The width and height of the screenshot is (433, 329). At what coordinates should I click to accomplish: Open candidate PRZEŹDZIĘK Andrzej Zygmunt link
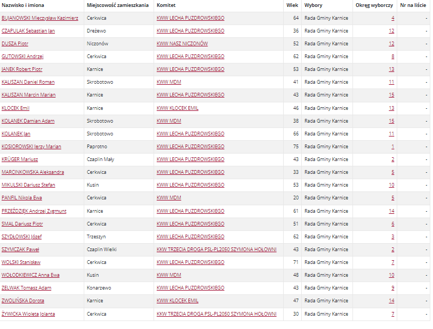tap(34, 211)
